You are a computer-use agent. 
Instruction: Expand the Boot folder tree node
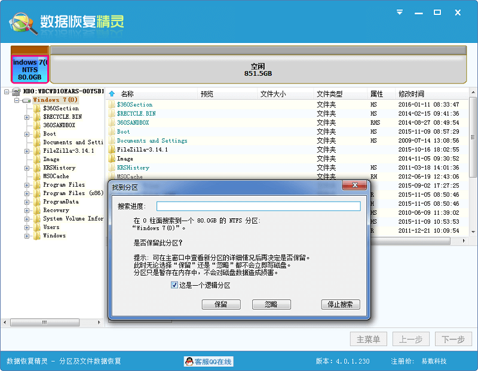[x=27, y=134]
